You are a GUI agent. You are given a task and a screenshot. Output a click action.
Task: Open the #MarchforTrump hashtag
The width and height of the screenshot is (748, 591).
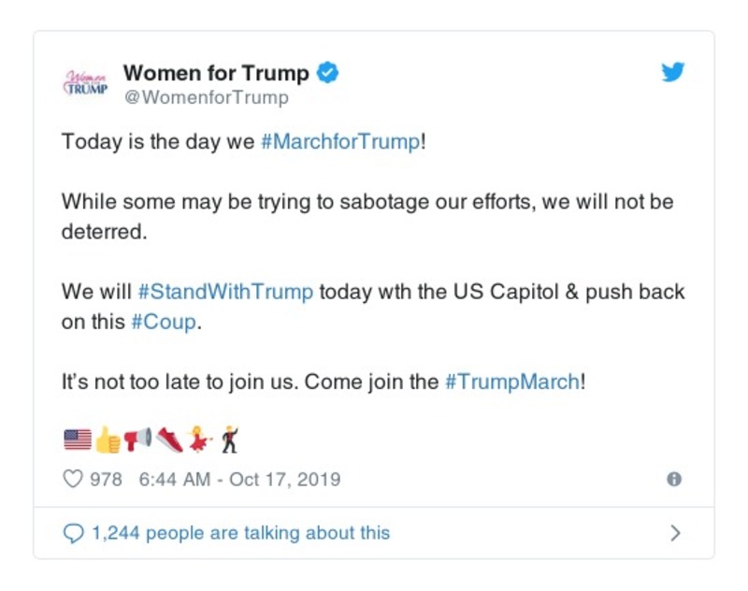(341, 142)
